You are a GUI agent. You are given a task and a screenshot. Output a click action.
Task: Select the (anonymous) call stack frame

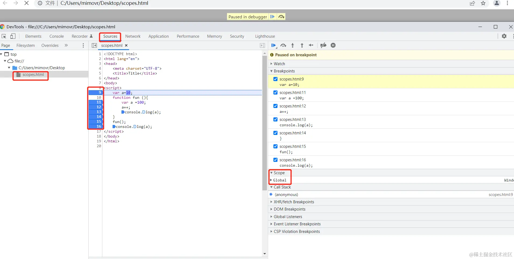pos(391,195)
